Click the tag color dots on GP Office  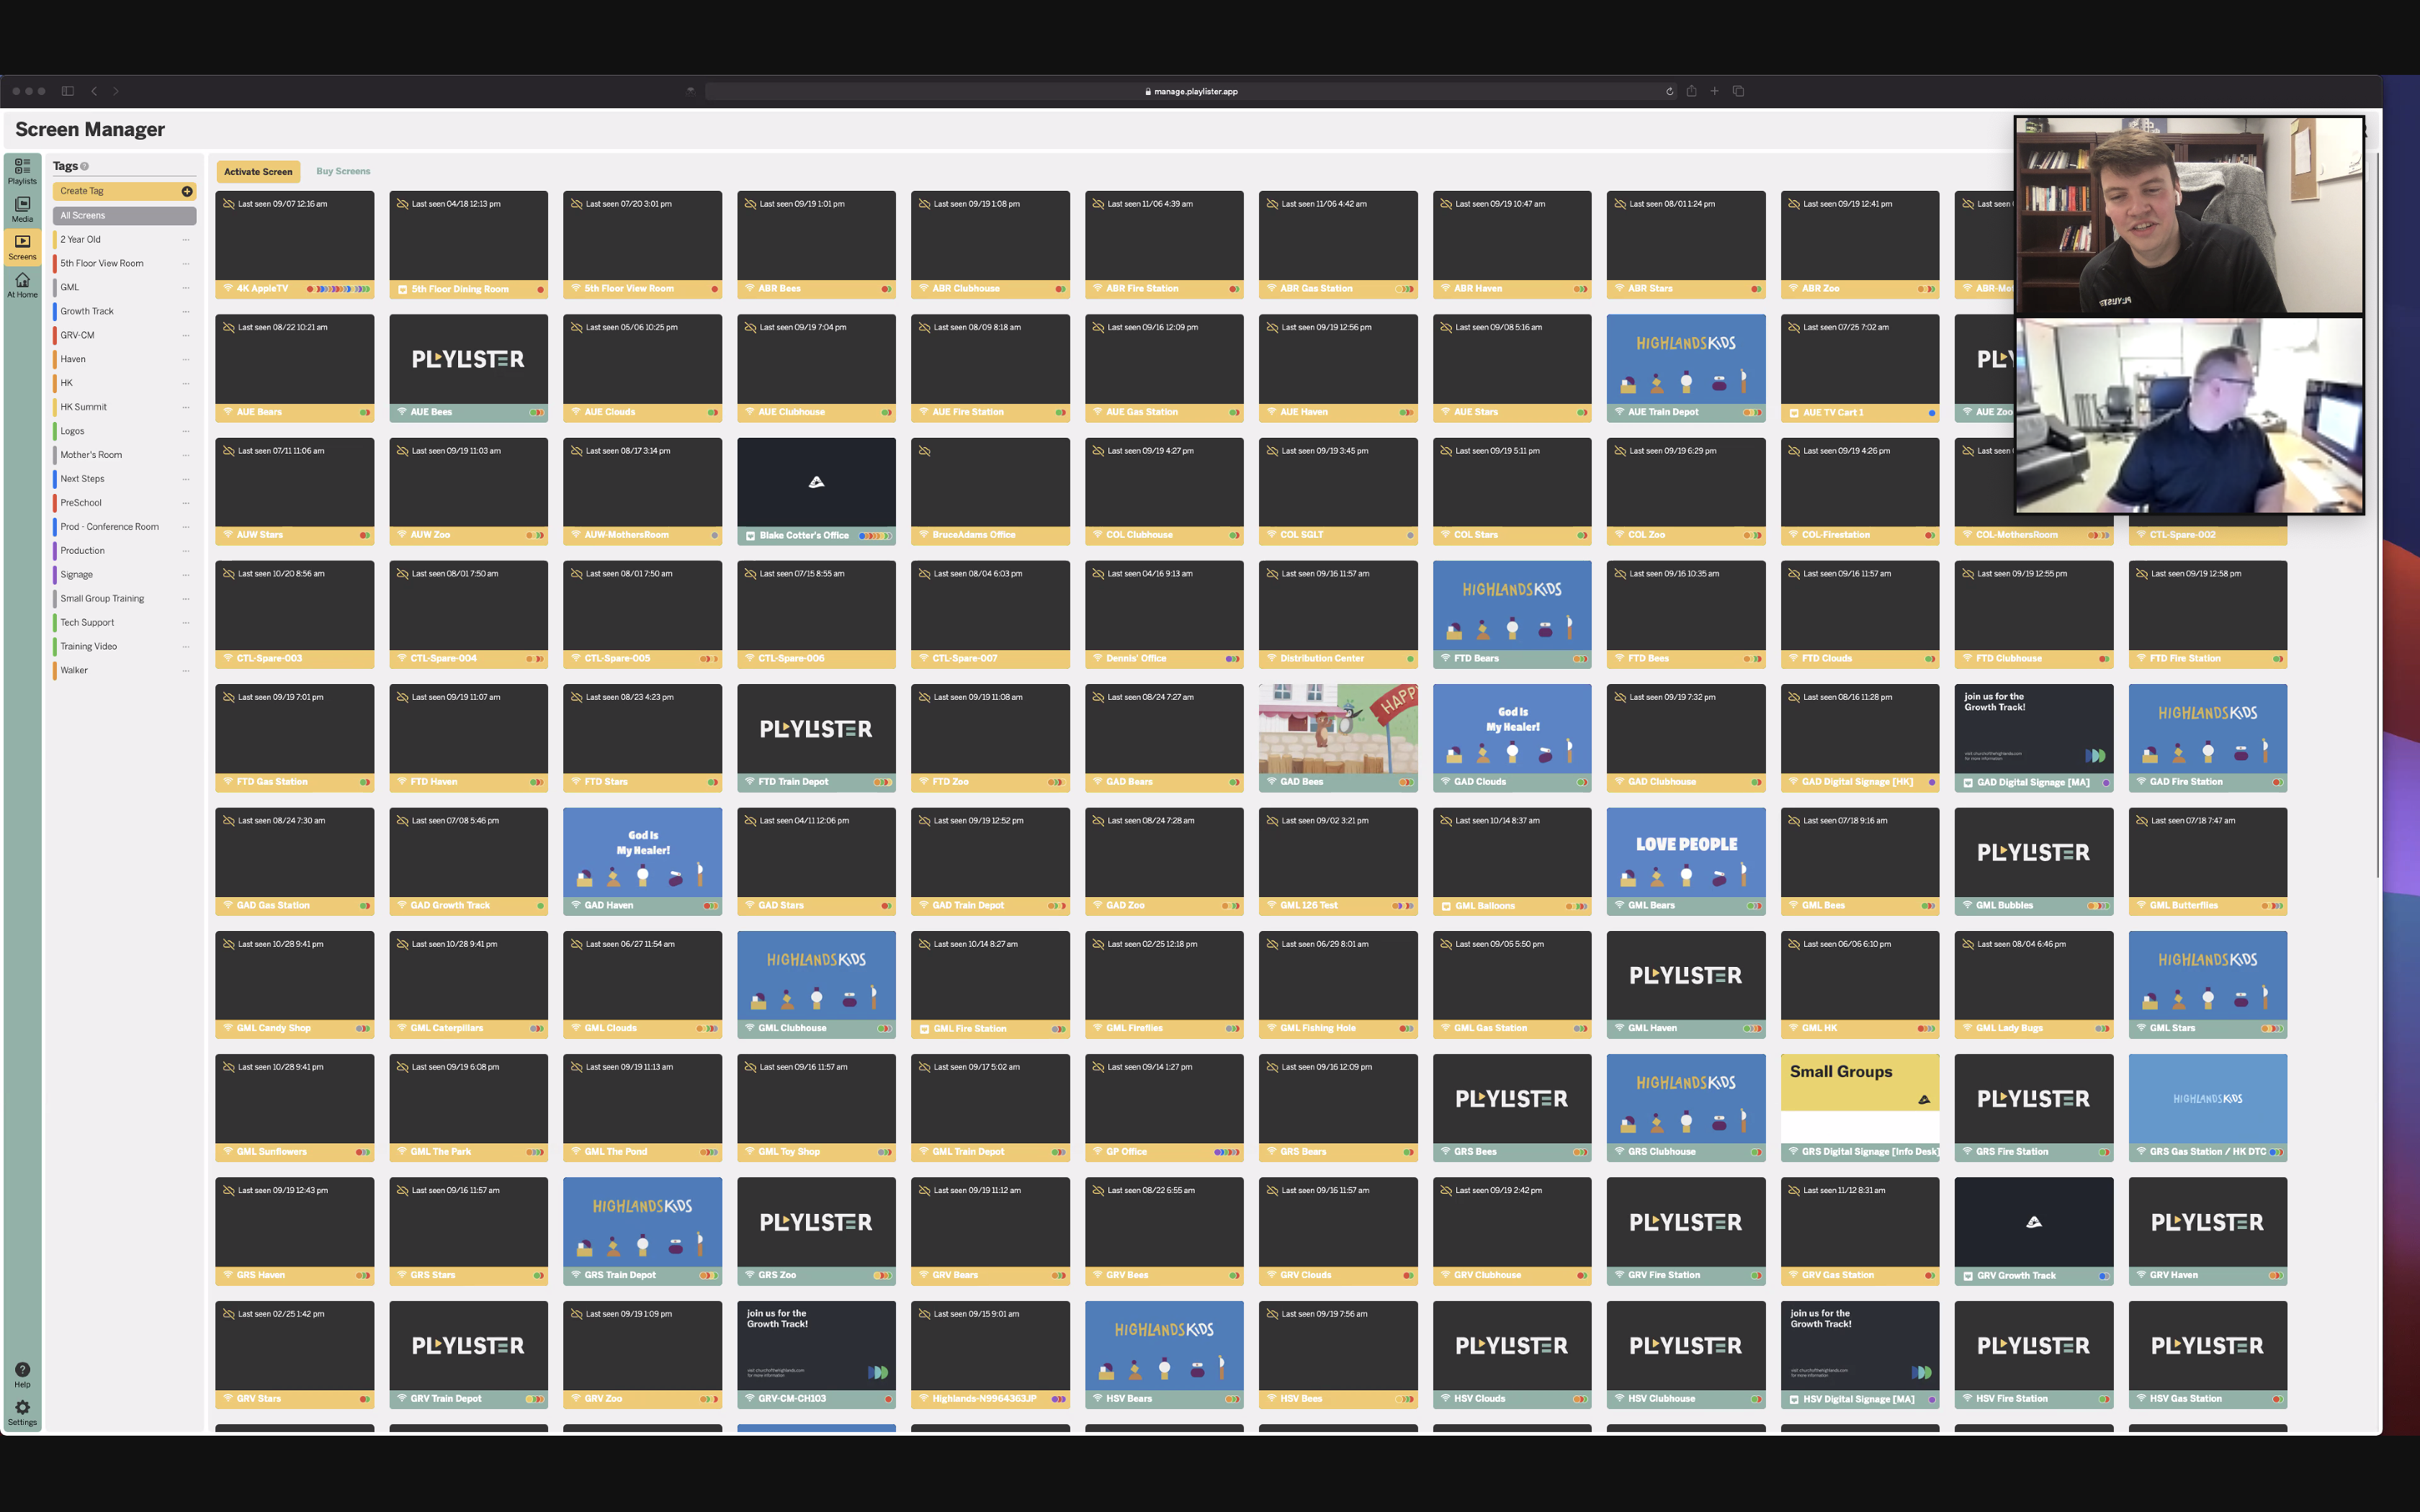pos(1227,1152)
